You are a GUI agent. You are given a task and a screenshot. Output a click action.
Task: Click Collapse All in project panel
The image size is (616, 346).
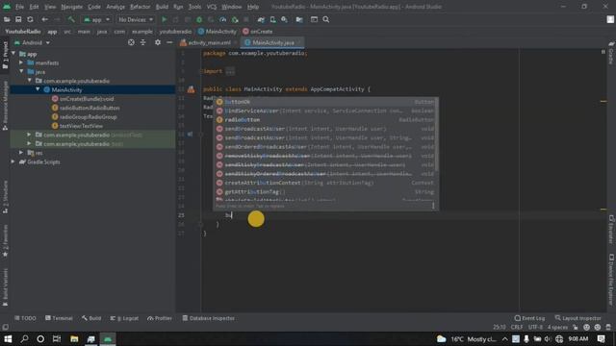pos(143,42)
